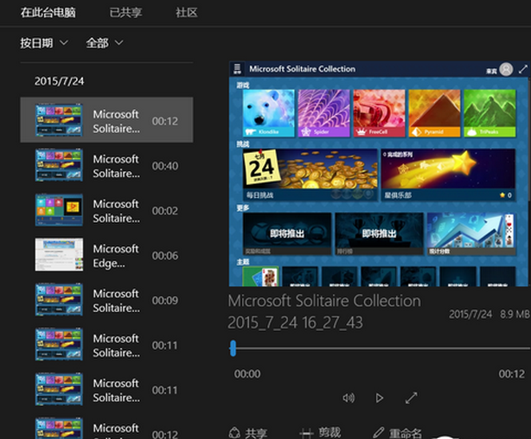Open the 按日期 sort dropdown
The image size is (531, 439).
click(x=44, y=43)
